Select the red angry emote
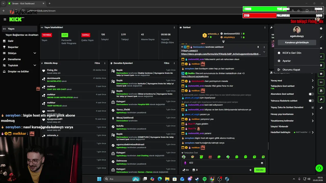This screenshot has height=183, width=326. pyautogui.click(x=210, y=157)
